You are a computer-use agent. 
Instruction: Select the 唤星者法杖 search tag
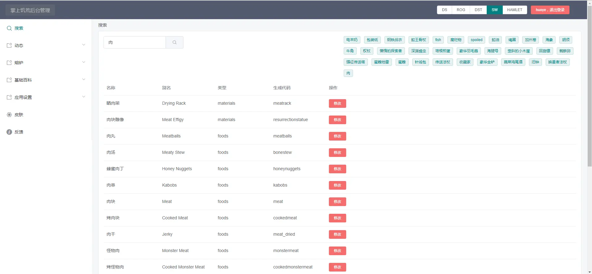click(557, 62)
